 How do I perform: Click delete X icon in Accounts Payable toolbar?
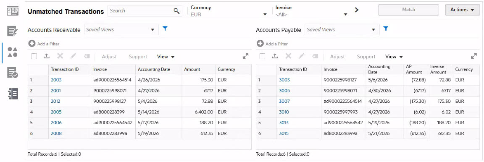(x=288, y=56)
